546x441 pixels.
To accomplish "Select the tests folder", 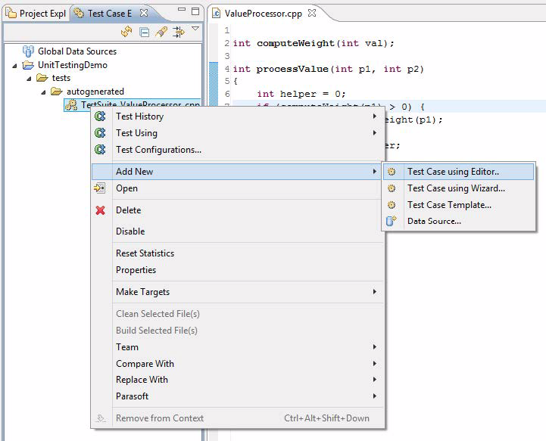I will click(61, 78).
